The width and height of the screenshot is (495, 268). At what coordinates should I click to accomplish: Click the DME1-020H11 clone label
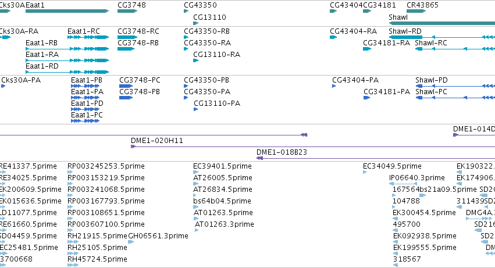(x=157, y=141)
